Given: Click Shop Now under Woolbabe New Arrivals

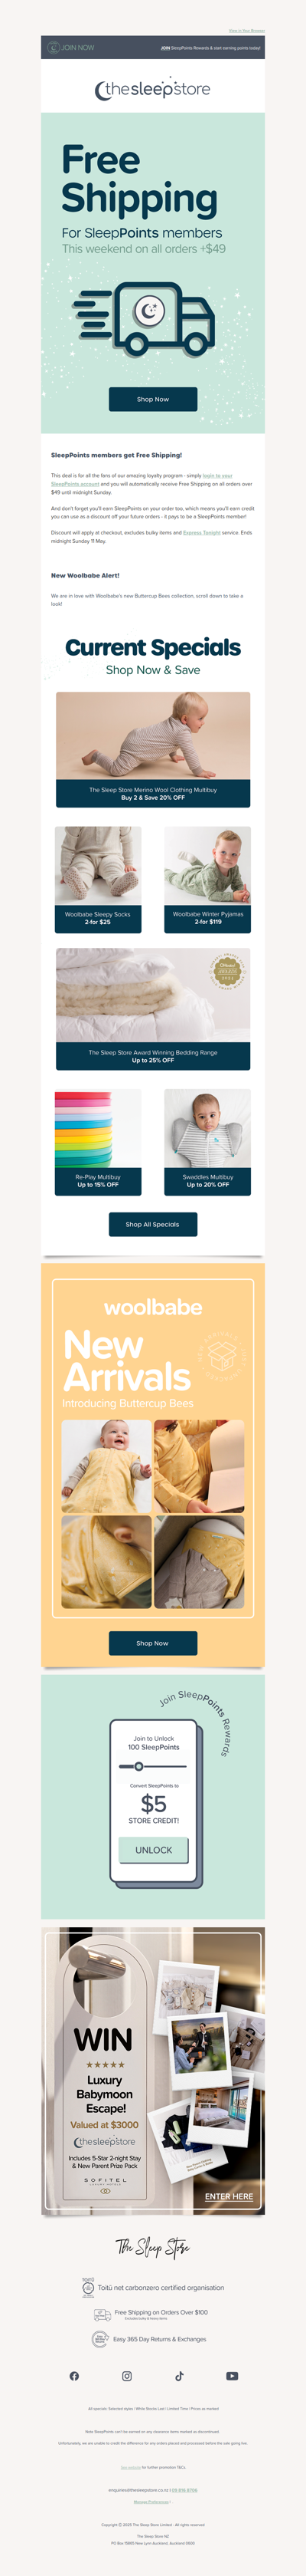Looking at the screenshot, I should (152, 1643).
